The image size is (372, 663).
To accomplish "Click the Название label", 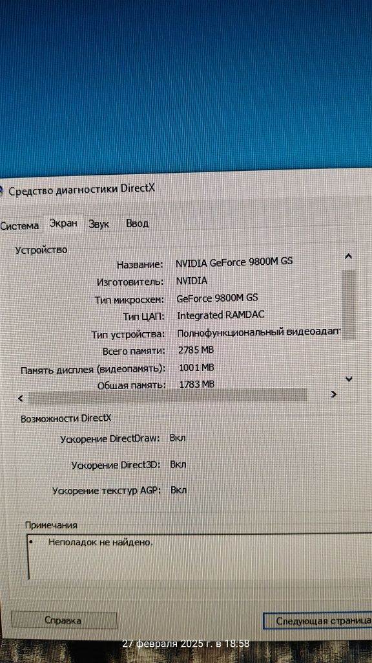I will tap(140, 265).
